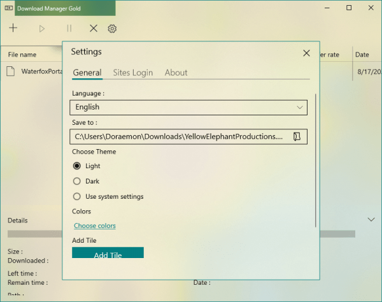Click the pause download icon
Image resolution: width=382 pixels, height=302 pixels.
pos(69,29)
